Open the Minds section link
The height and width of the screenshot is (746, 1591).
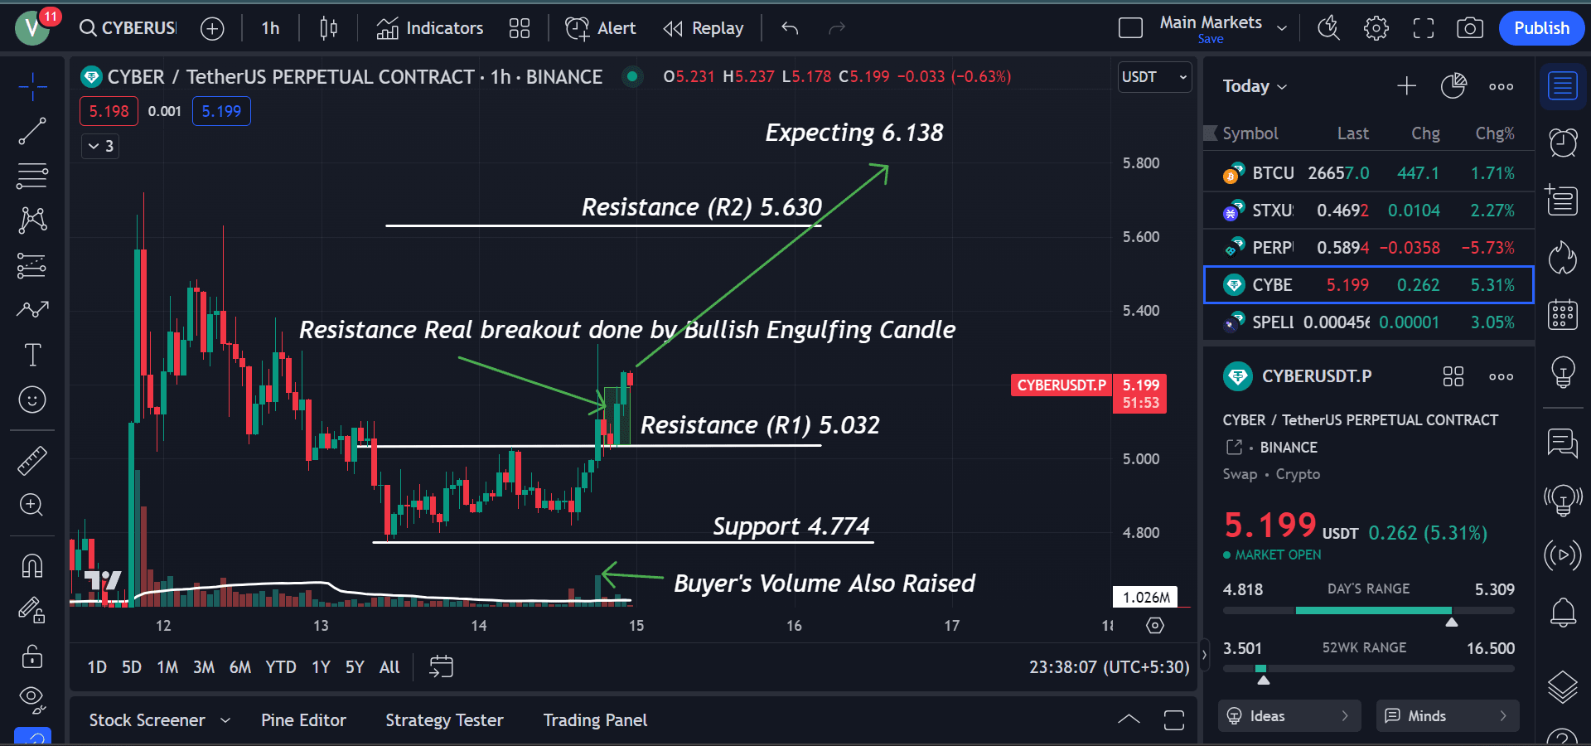1447,716
